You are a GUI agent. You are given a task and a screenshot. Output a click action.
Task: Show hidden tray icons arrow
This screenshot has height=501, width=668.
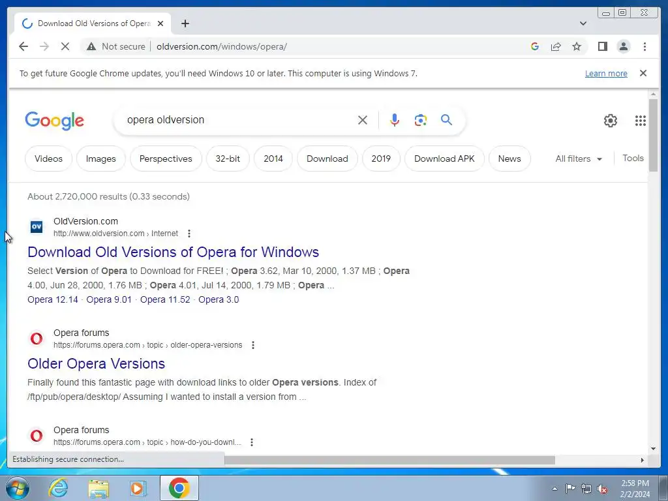[x=554, y=489]
